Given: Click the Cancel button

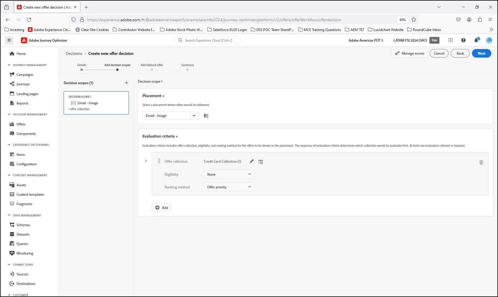Looking at the screenshot, I should pos(439,53).
